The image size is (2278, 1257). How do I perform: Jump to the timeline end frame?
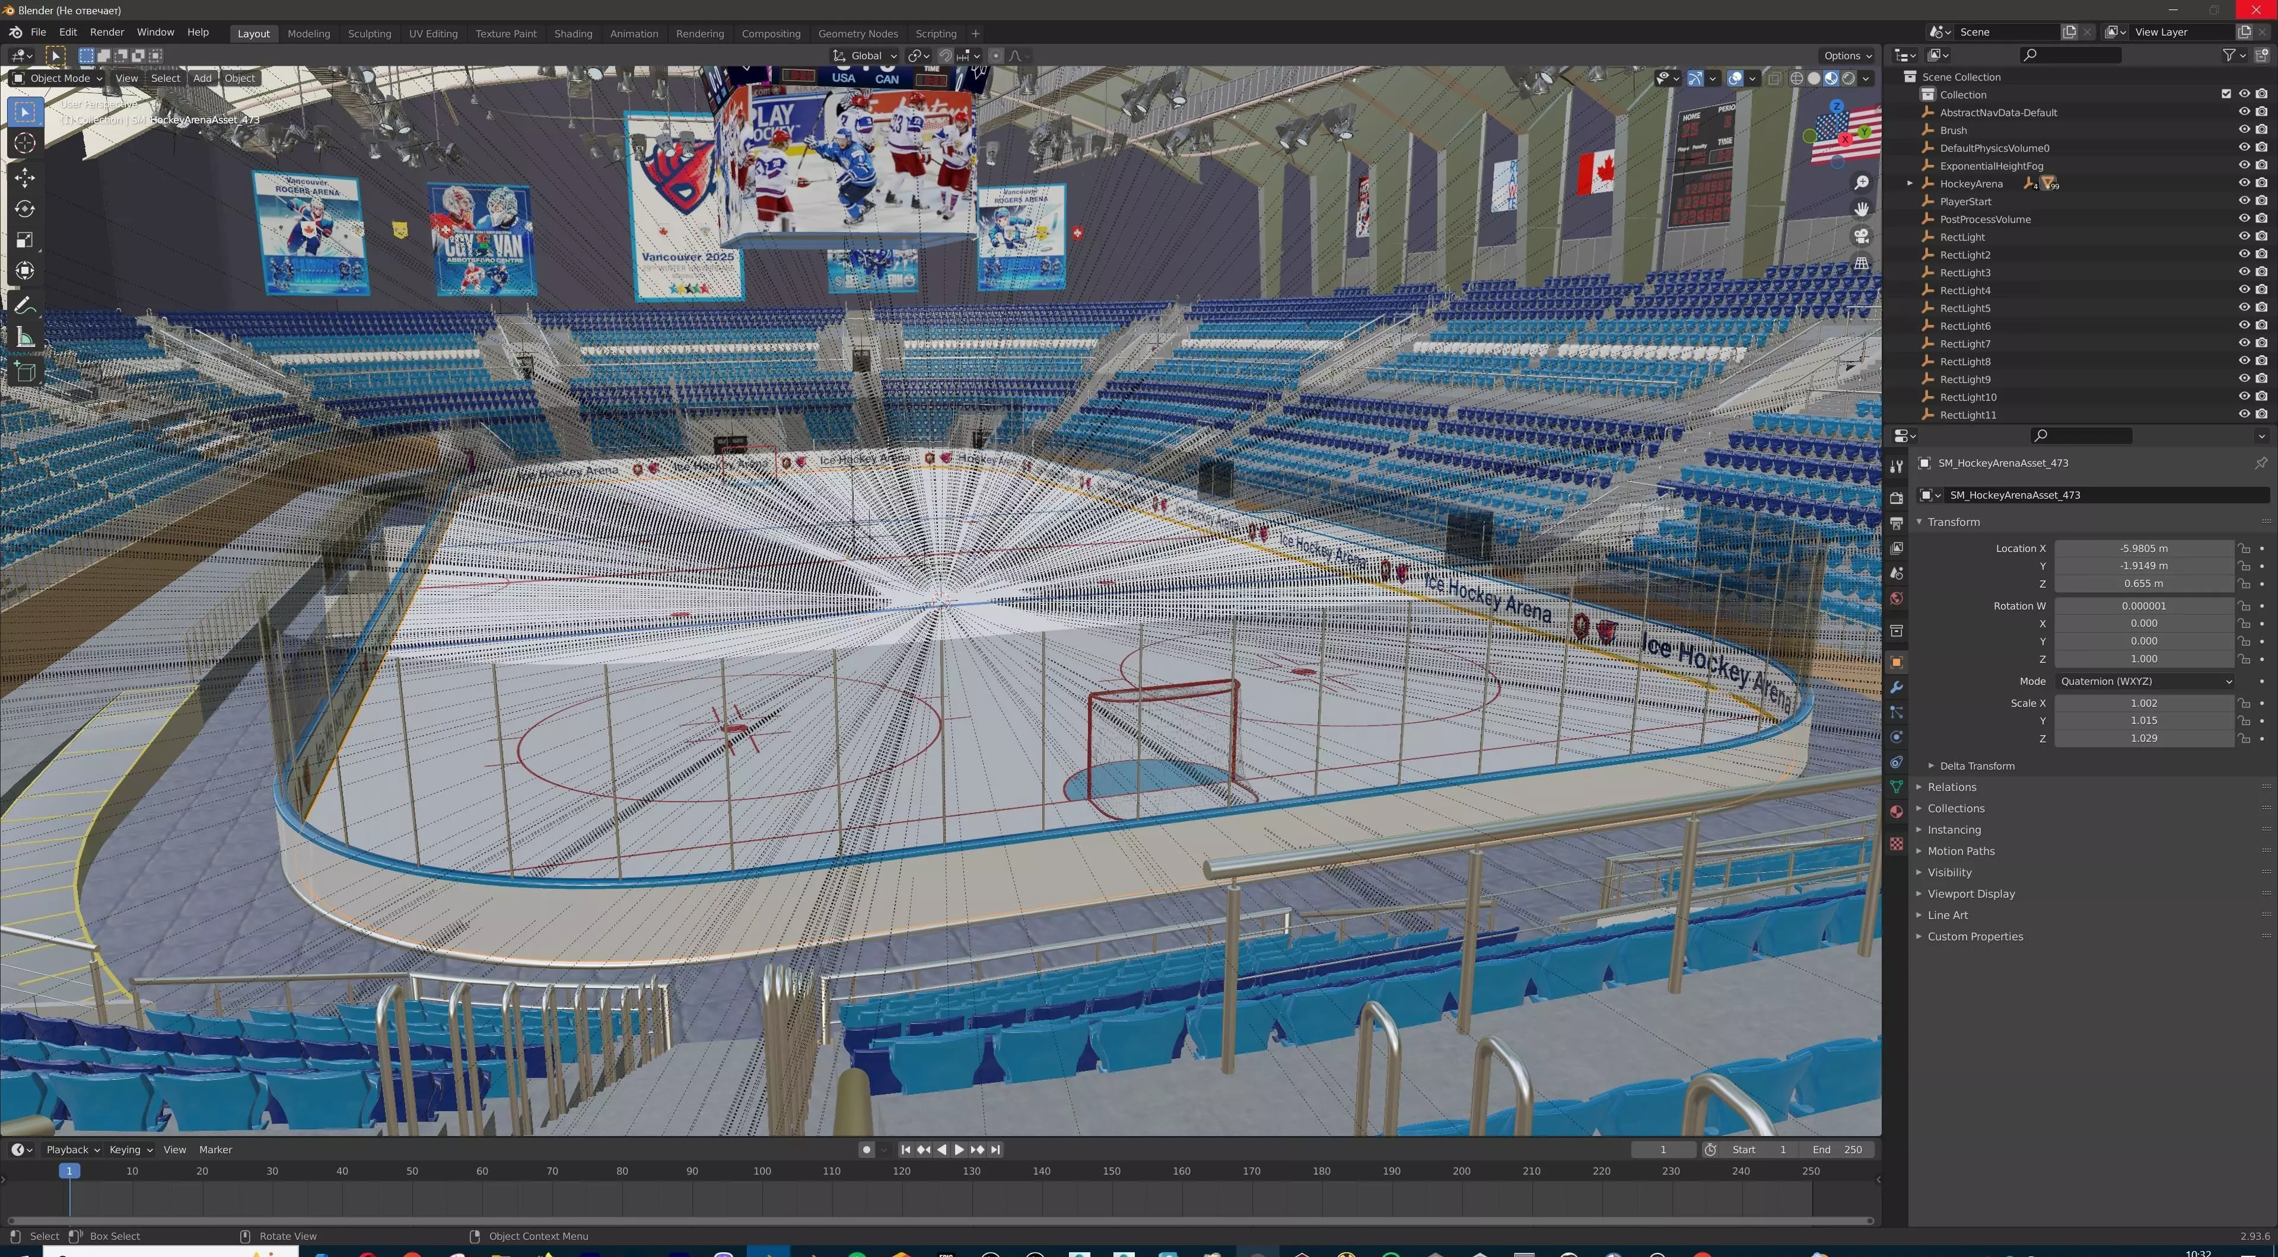coord(996,1149)
